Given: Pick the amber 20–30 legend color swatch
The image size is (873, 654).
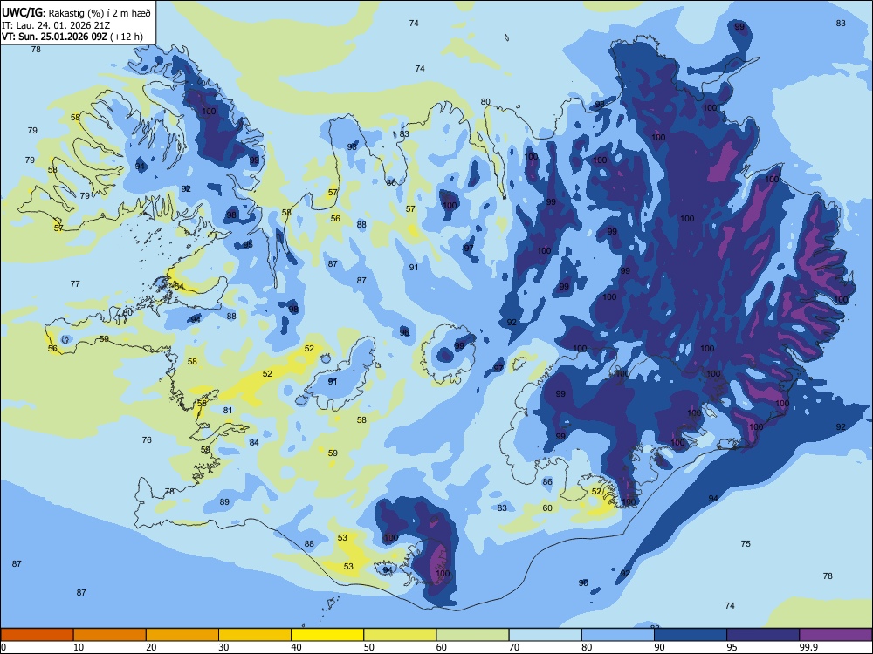Looking at the screenshot, I should point(182,635).
